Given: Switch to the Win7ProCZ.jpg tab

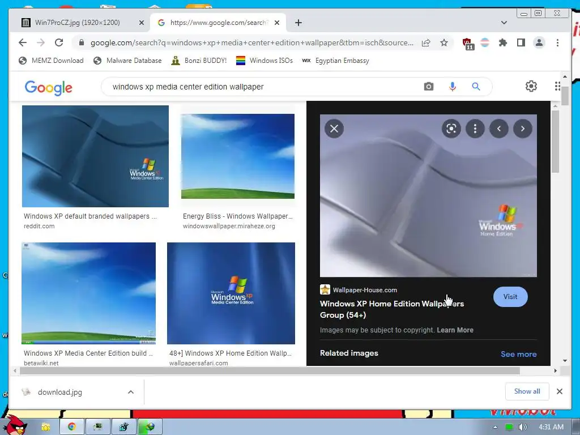Looking at the screenshot, I should (x=77, y=23).
